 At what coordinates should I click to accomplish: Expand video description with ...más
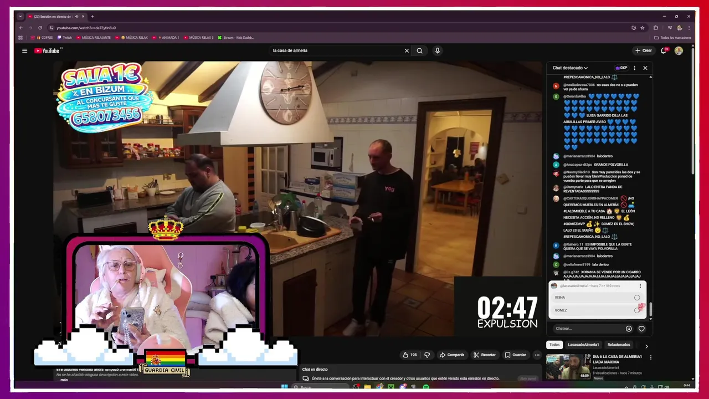tap(63, 380)
